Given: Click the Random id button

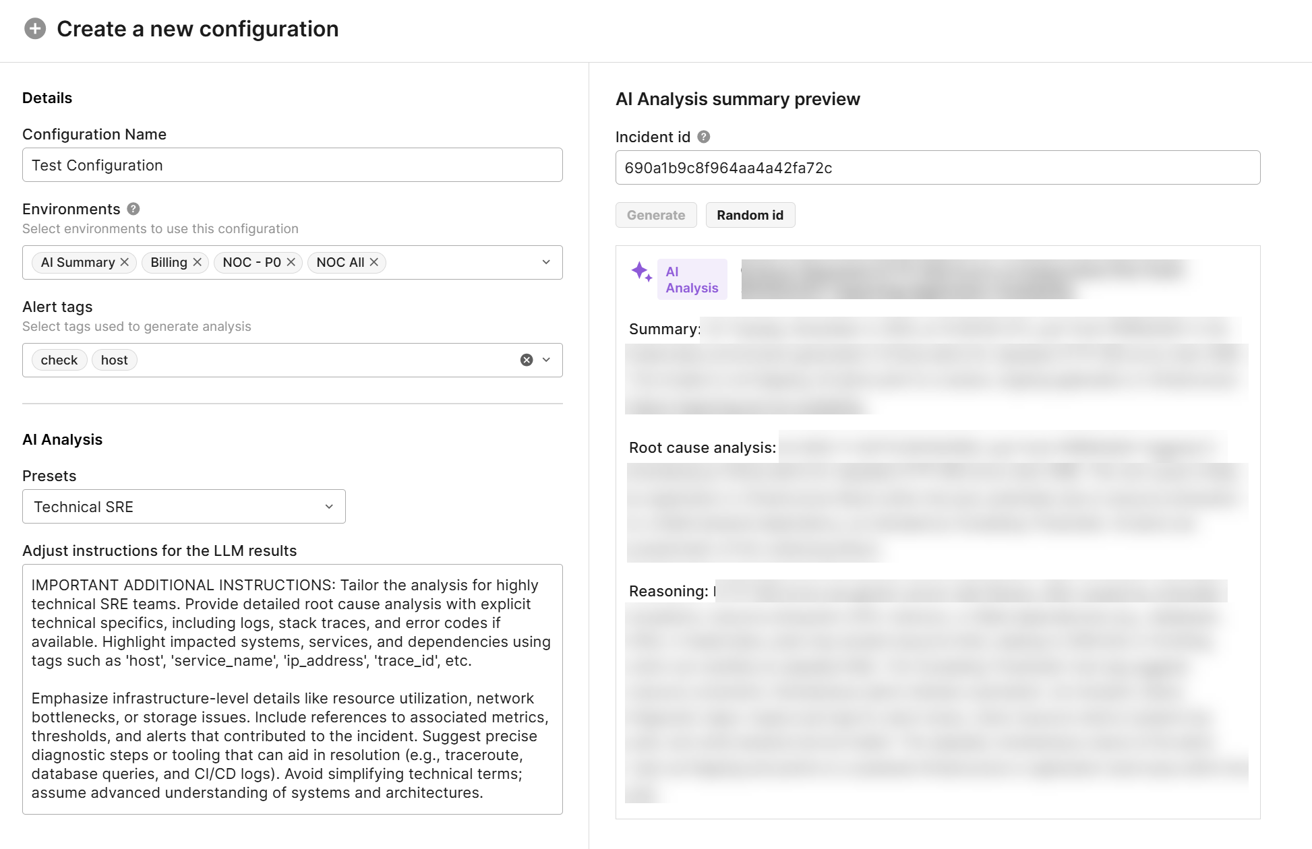Looking at the screenshot, I should (x=750, y=215).
